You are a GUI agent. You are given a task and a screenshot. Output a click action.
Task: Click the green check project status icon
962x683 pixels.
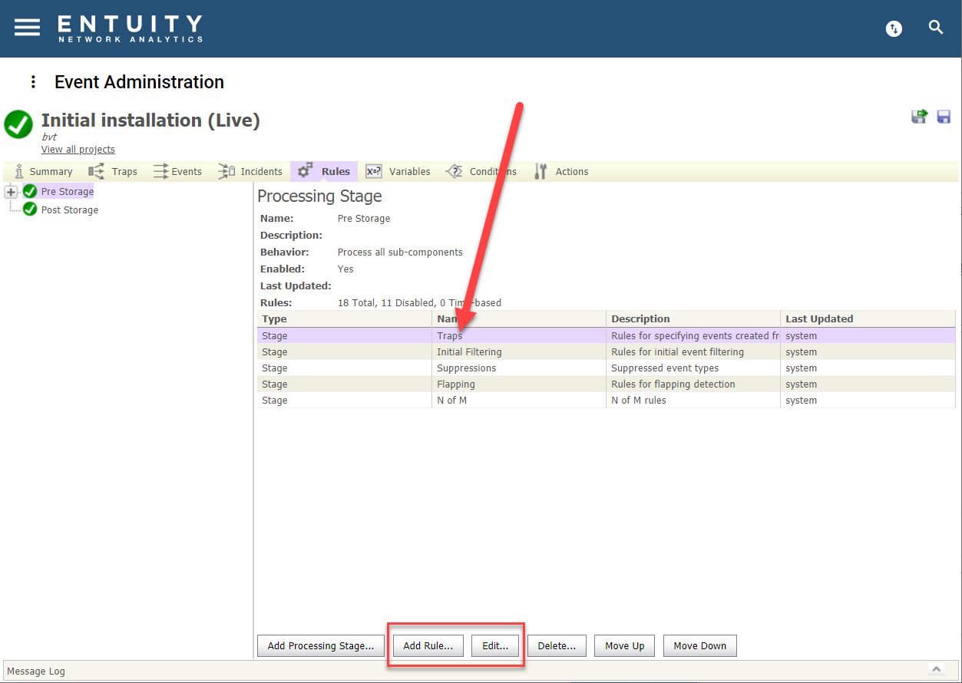coord(18,124)
